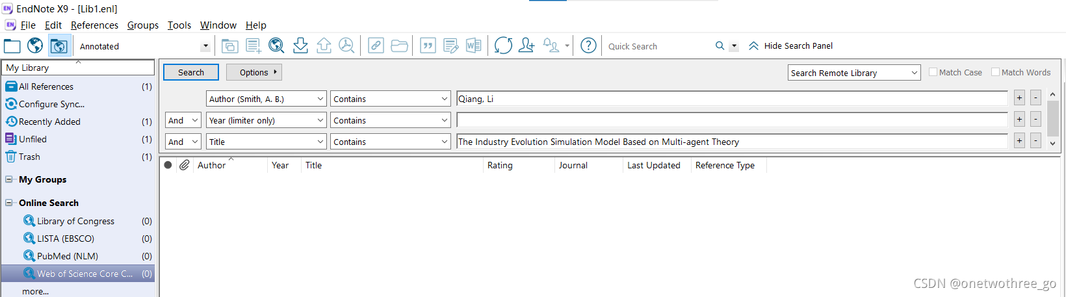
Task: Open dropdown arrow beside Activity Feed icon
Action: (567, 46)
